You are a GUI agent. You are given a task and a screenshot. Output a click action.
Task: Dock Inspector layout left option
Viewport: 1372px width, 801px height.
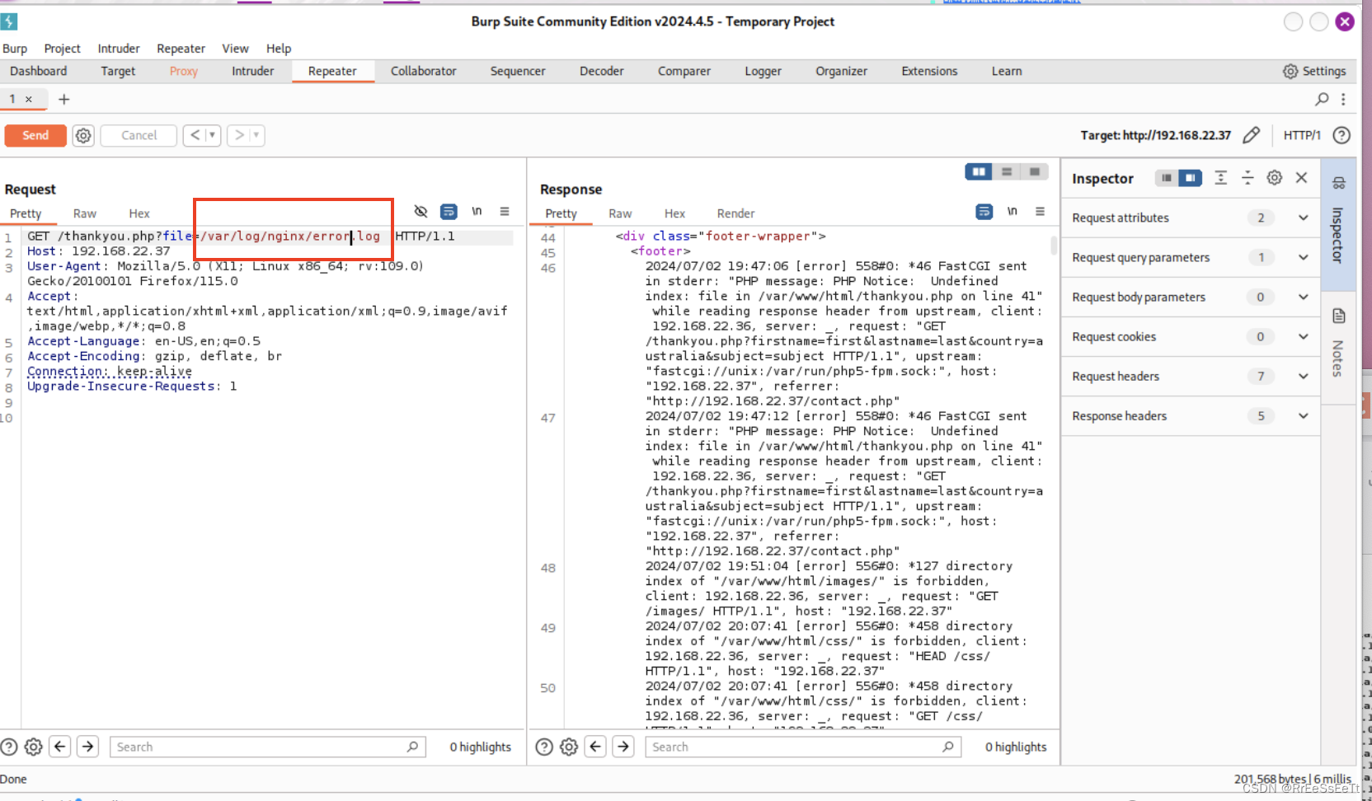[x=1166, y=178]
